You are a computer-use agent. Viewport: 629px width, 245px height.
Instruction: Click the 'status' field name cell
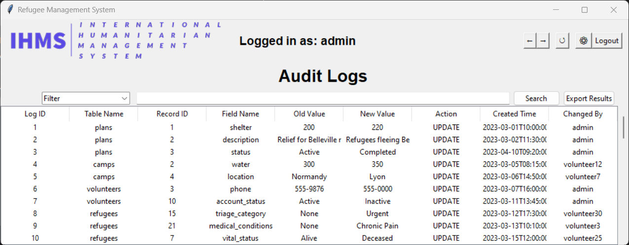click(240, 152)
